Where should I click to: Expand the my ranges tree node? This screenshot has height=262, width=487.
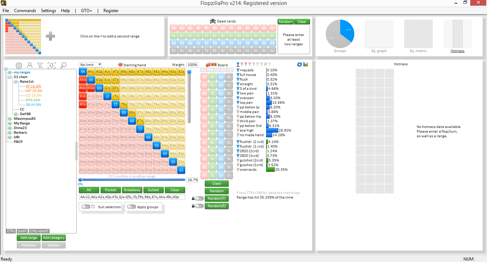(x=10, y=72)
